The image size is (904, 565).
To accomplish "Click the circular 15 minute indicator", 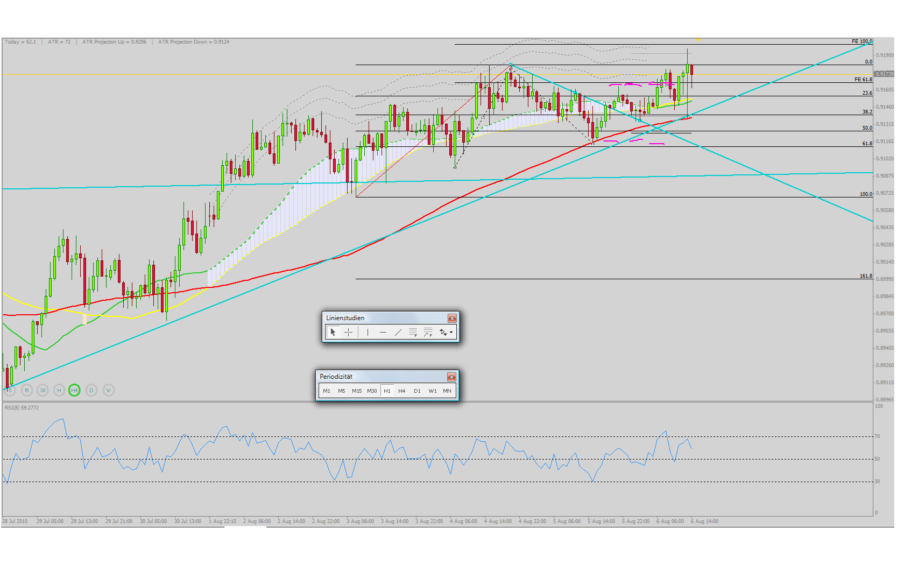I will tap(26, 390).
